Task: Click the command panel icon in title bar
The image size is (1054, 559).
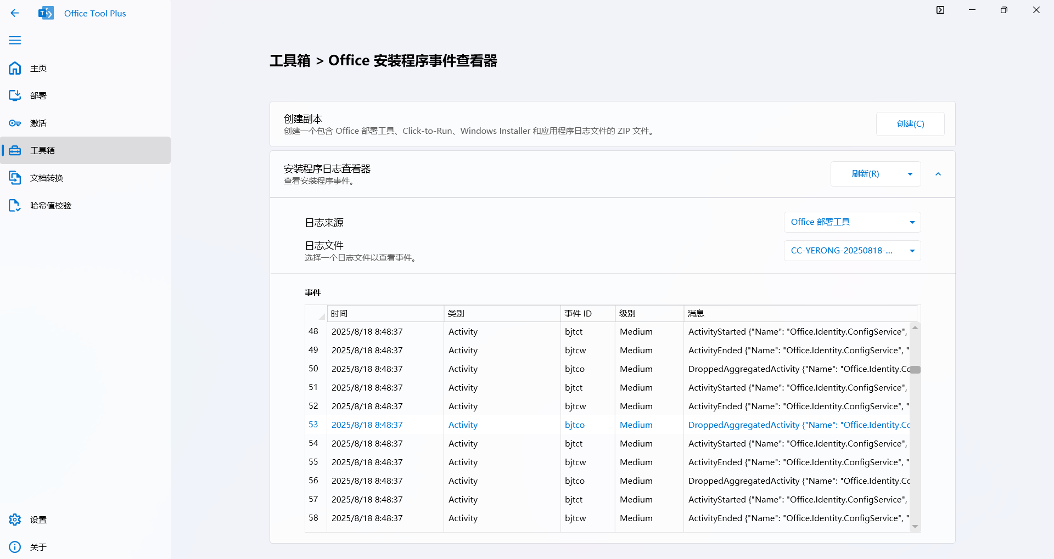Action: coord(940,10)
